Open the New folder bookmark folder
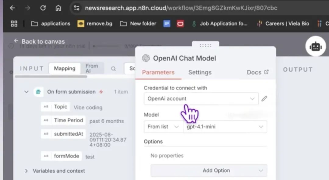Screen dimensions: 329x180 point(138,23)
